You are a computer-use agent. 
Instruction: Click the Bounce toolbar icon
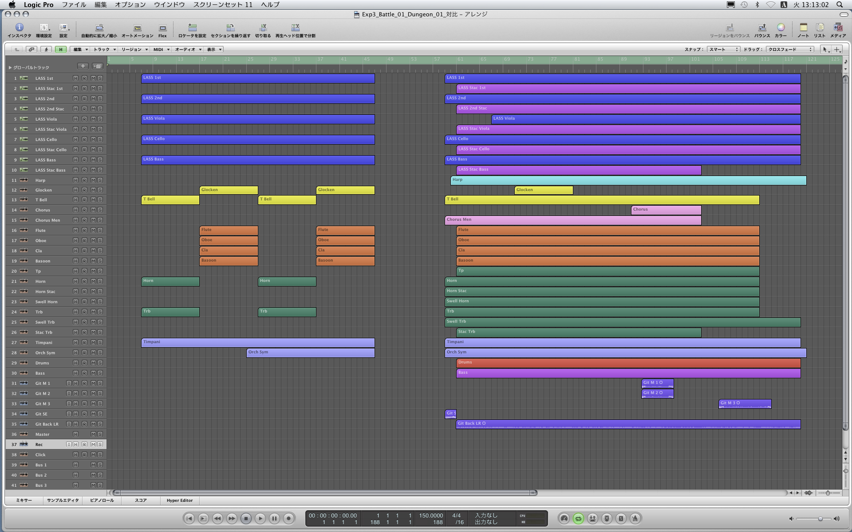point(762,28)
